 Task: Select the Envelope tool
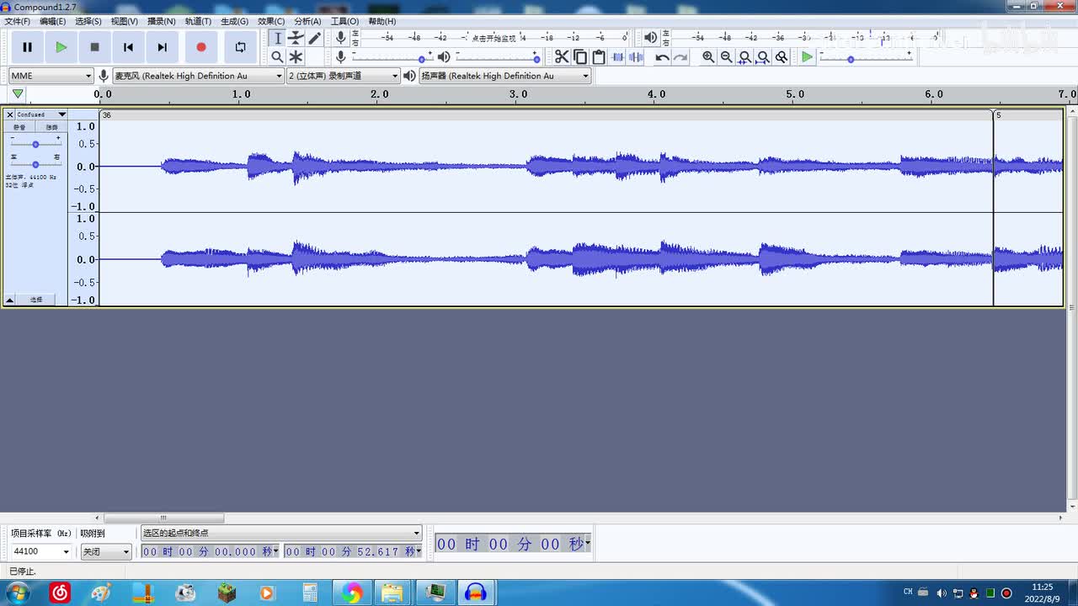pos(296,38)
